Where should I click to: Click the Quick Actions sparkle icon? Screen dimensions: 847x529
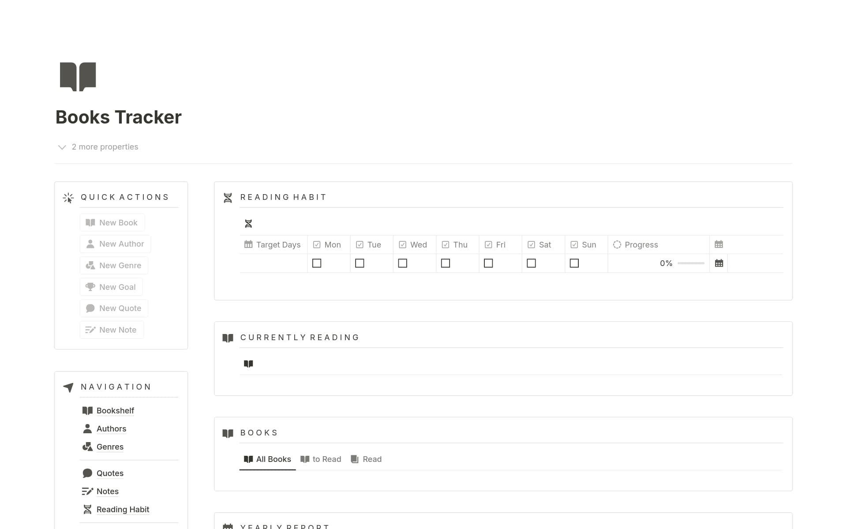(x=68, y=198)
